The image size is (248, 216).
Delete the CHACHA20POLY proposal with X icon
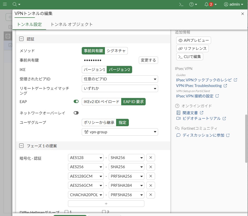tap(150, 195)
